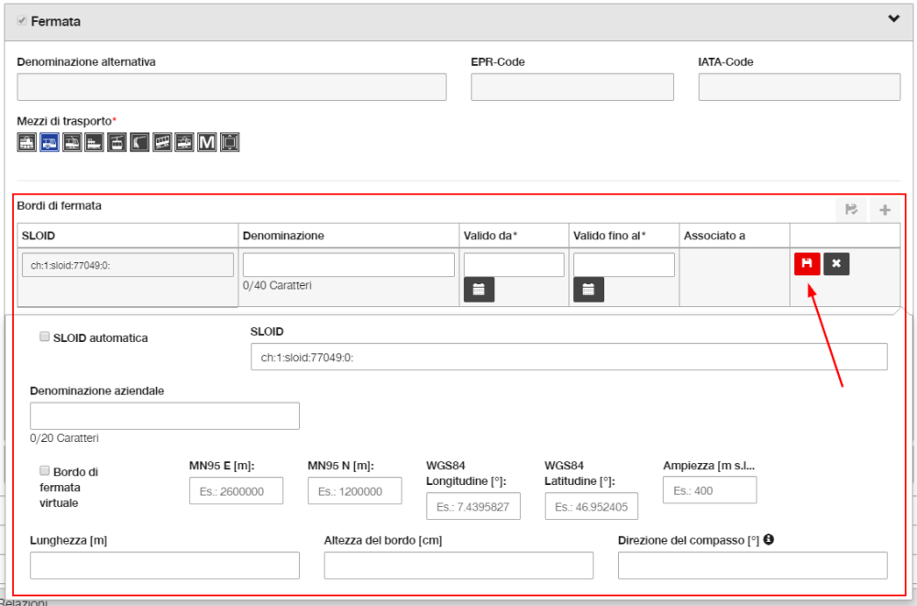Image resolution: width=917 pixels, height=606 pixels.
Task: Select the chairlift transport icon
Action: [139, 142]
